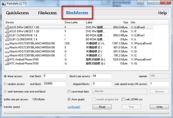Open the FileAccess tab
Viewport: 173px width, 118px height.
47,13
